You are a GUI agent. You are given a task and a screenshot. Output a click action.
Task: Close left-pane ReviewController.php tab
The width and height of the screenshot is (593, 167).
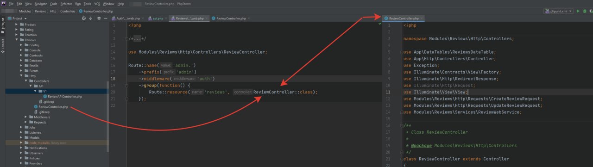pos(249,19)
